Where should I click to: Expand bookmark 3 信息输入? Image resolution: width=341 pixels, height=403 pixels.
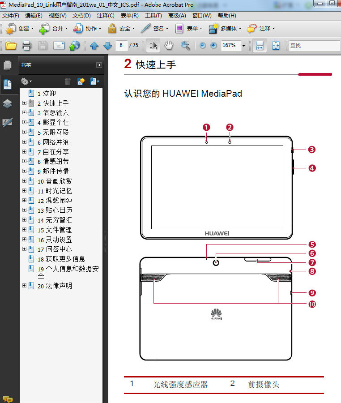tap(24, 112)
